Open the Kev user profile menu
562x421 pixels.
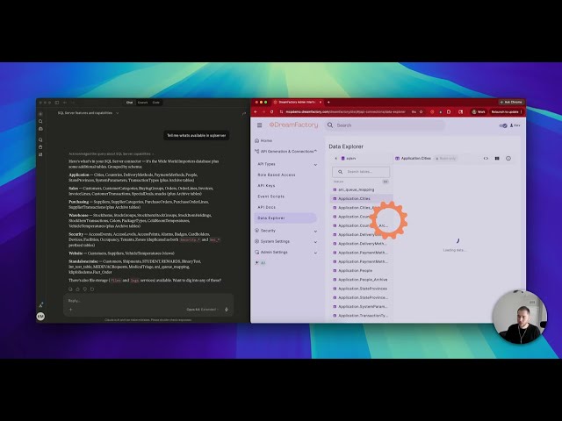point(515,125)
